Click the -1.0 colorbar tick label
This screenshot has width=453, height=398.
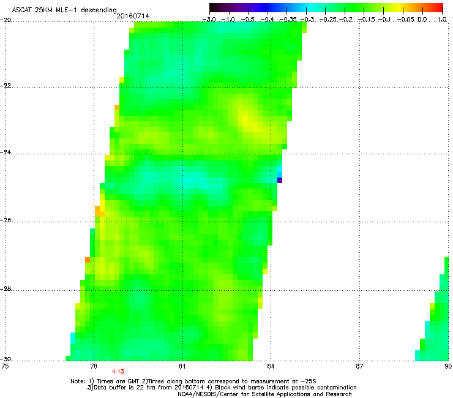228,20
